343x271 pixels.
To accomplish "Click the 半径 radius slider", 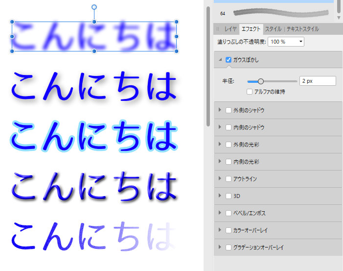I will click(272, 81).
